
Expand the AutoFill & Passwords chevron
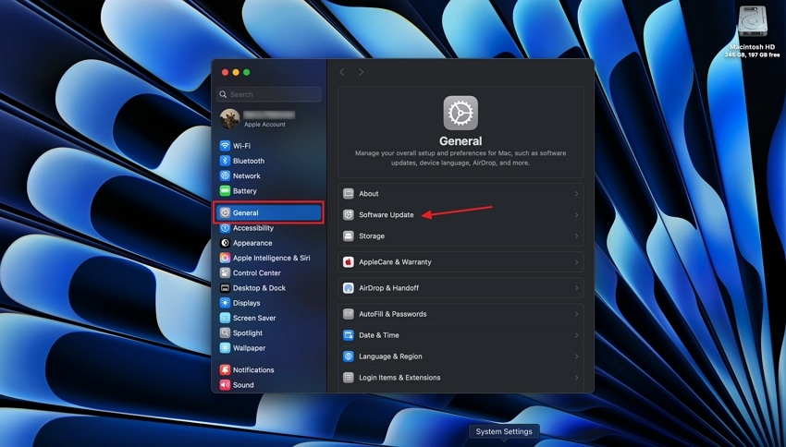click(x=576, y=314)
